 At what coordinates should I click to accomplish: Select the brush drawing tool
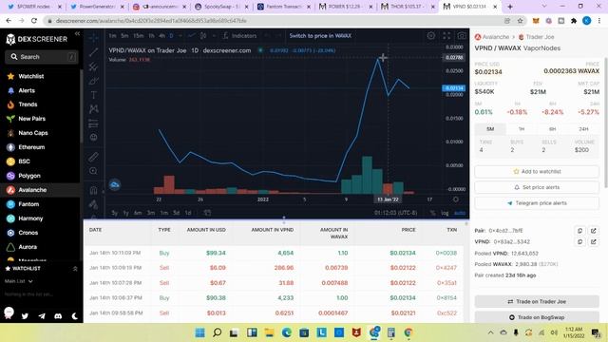point(93,81)
